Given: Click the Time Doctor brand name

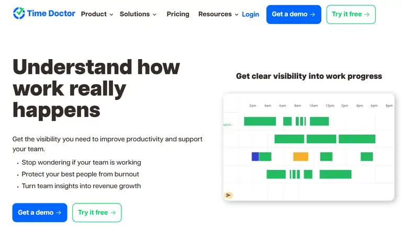Looking at the screenshot, I should (x=51, y=13).
